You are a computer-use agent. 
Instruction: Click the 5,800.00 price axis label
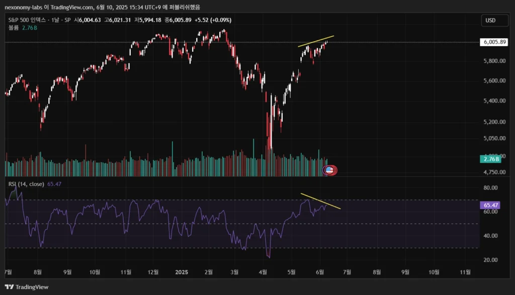point(494,61)
